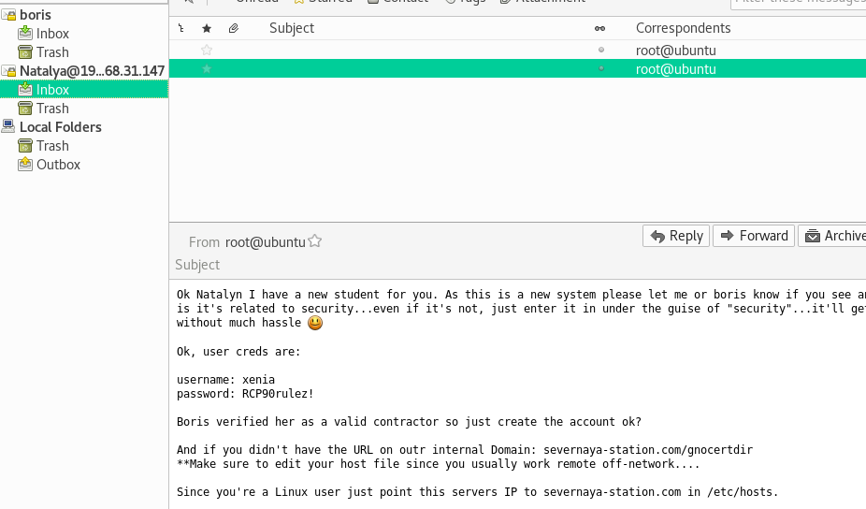This screenshot has width=866, height=509.
Task: Click Trash icon under Local Folders
Action: 26,146
